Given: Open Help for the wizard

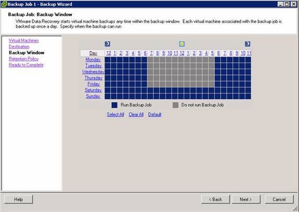Looking at the screenshot, I should click(x=19, y=200).
